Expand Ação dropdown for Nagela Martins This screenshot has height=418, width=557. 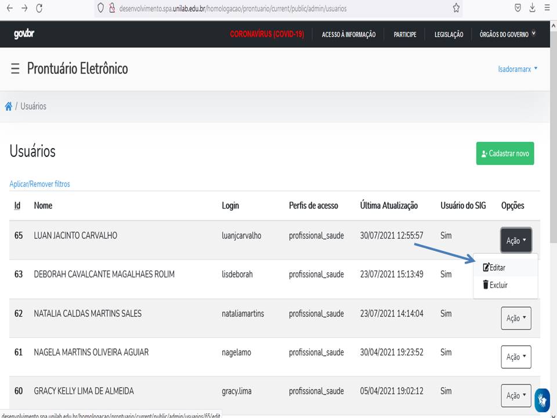coord(516,357)
